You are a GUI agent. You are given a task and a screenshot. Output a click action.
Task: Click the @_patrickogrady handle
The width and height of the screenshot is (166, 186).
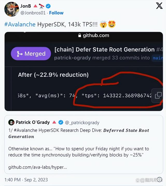(x=82, y=123)
